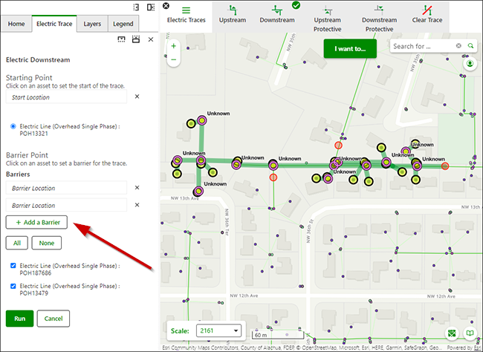Click the search magnifier icon
Viewport: 483px width, 352px height.
(470, 46)
